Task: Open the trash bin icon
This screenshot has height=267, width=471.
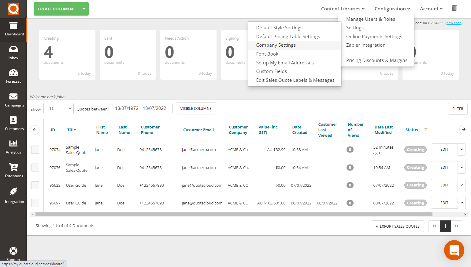Action: click(x=454, y=8)
